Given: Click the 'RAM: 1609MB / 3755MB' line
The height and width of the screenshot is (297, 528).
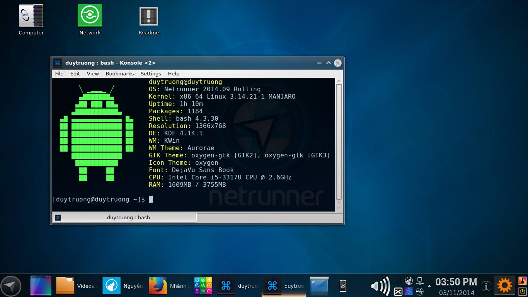Looking at the screenshot, I should pos(187,184).
